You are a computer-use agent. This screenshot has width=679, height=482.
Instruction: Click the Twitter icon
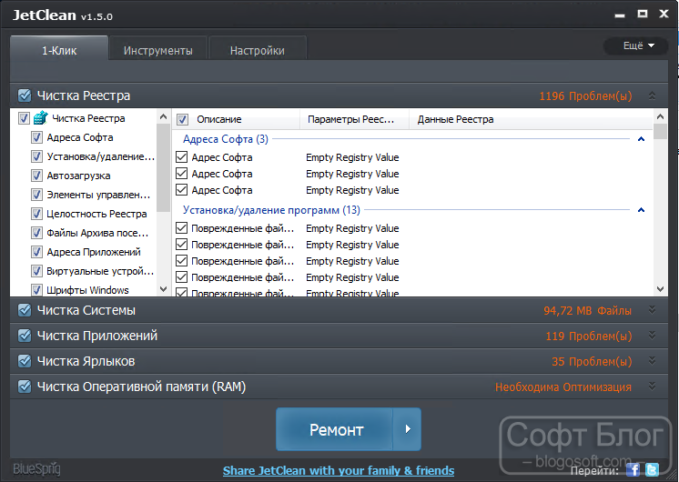652,469
